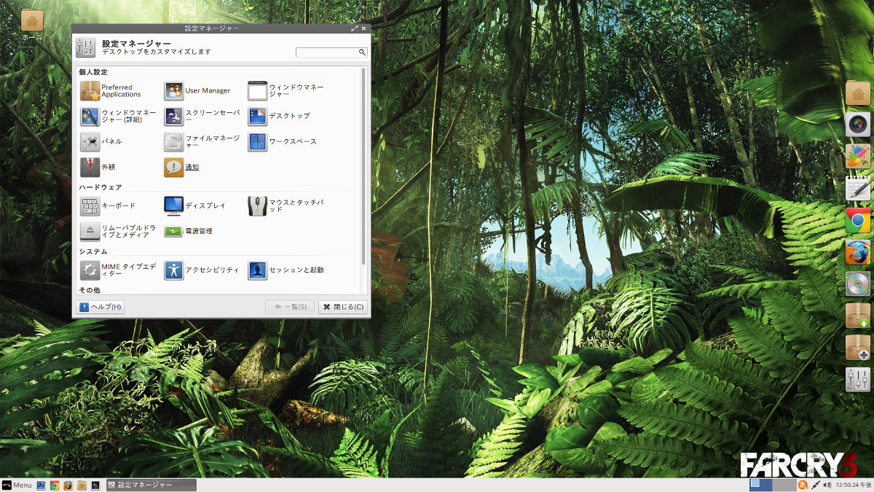
Task: Click the settings list vertical scrollbar
Action: click(363, 166)
